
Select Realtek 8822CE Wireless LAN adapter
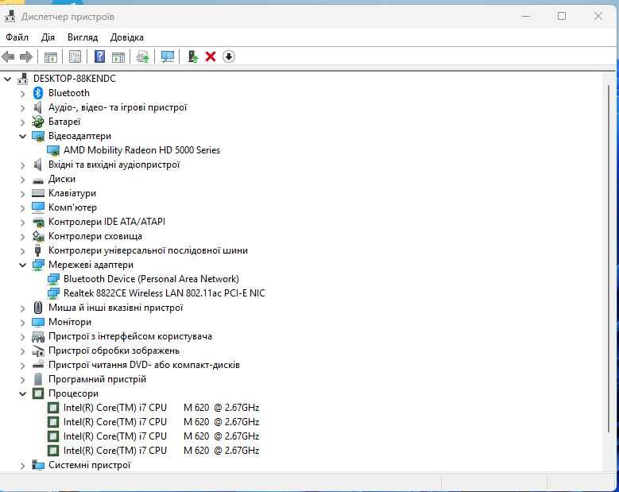[164, 293]
